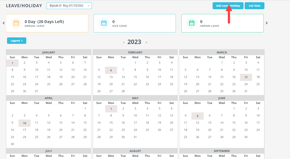Select February 22
Image resolution: width=290 pixels, height=159 pixels.
pyautogui.click(x=135, y=84)
